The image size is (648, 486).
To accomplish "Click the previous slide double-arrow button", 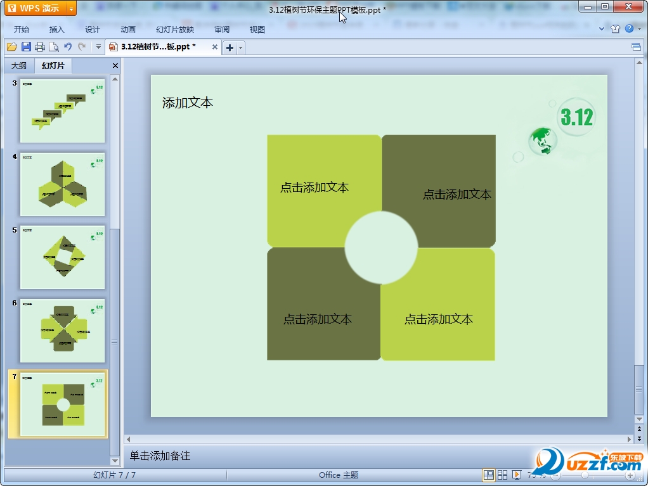I will [639, 429].
